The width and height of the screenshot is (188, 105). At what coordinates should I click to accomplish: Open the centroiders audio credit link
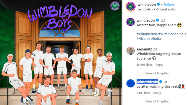(145, 9)
